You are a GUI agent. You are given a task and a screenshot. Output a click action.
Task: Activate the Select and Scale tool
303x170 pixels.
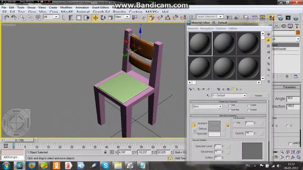click(x=110, y=18)
